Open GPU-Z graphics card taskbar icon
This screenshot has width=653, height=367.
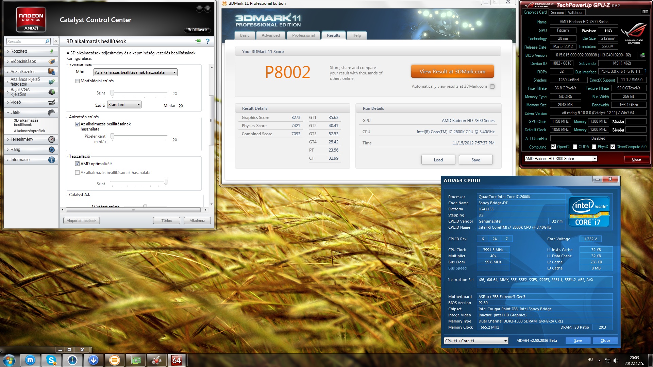click(x=136, y=360)
